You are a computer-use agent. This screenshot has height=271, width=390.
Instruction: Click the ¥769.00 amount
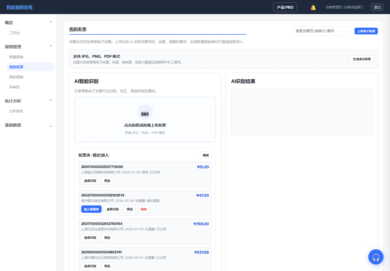pyautogui.click(x=201, y=224)
